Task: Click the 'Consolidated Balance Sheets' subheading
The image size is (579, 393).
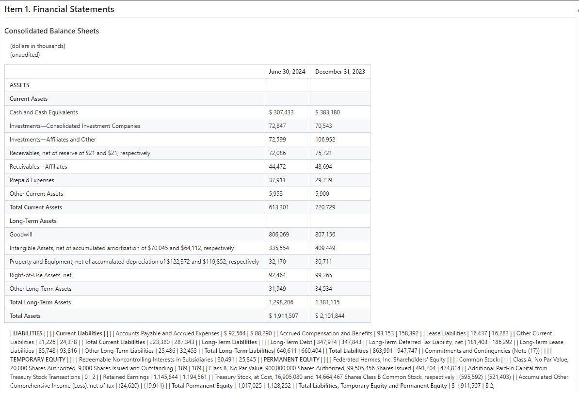Action: (x=51, y=31)
